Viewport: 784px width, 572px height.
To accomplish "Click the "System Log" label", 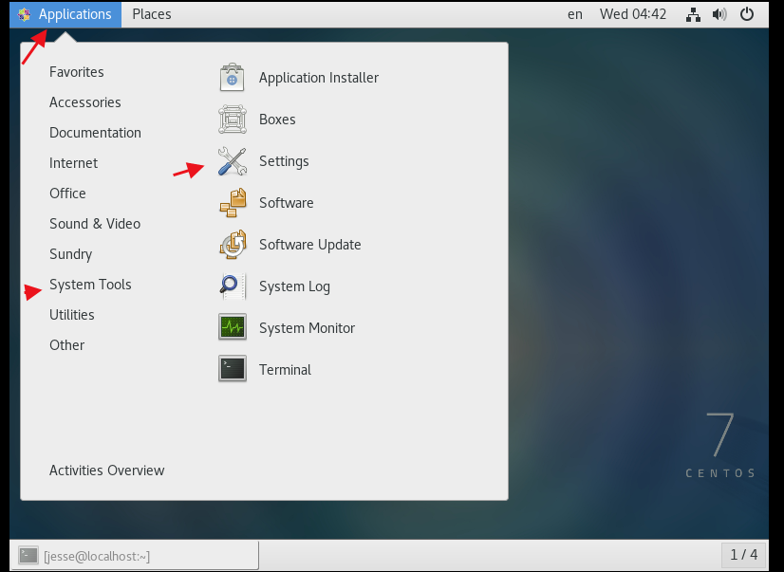I will pyautogui.click(x=294, y=286).
